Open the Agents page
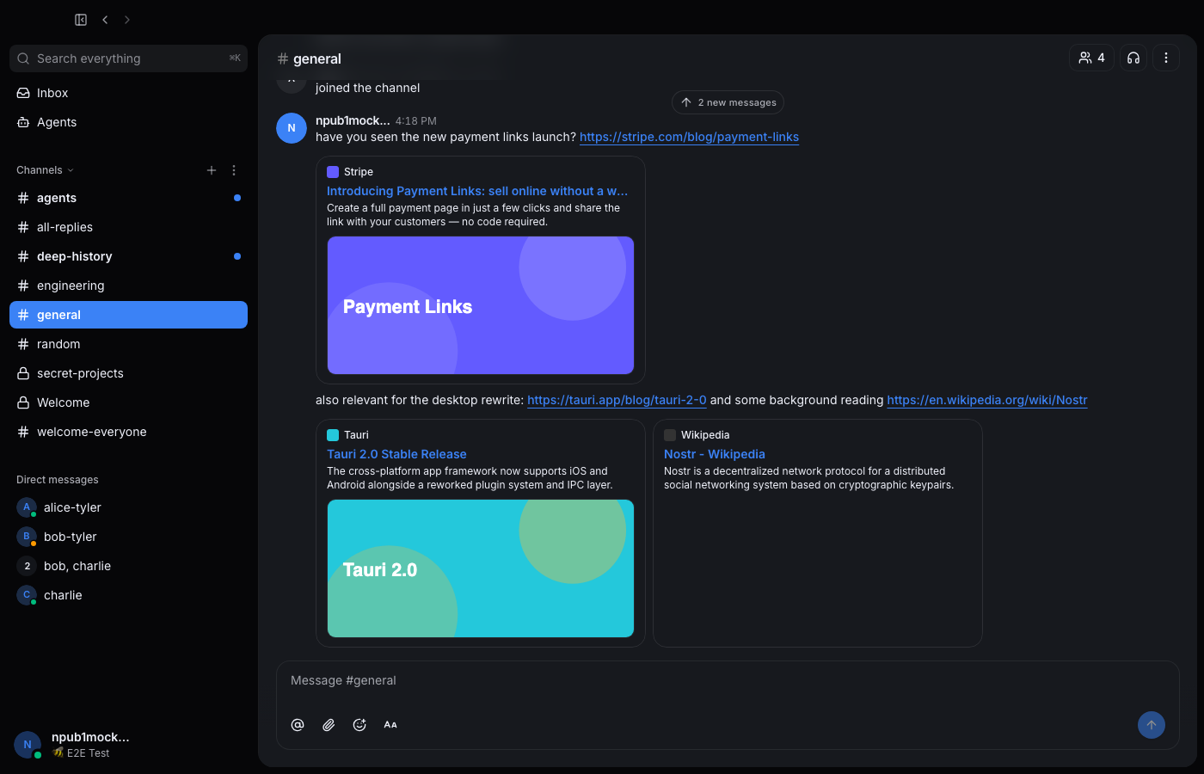The width and height of the screenshot is (1204, 774). [128, 122]
